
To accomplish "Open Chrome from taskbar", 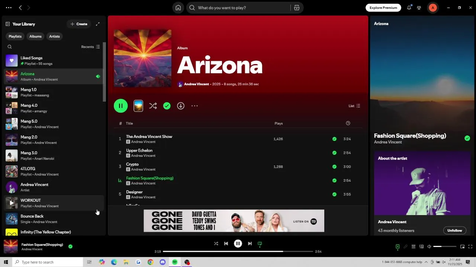I will (x=150, y=262).
